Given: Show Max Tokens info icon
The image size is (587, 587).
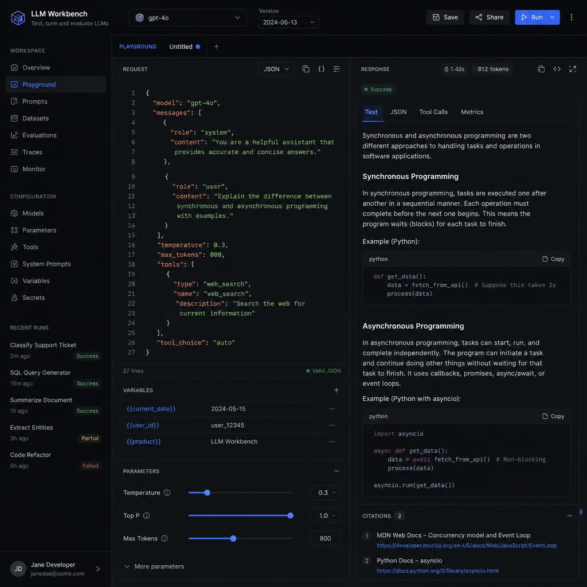Looking at the screenshot, I should (x=165, y=538).
